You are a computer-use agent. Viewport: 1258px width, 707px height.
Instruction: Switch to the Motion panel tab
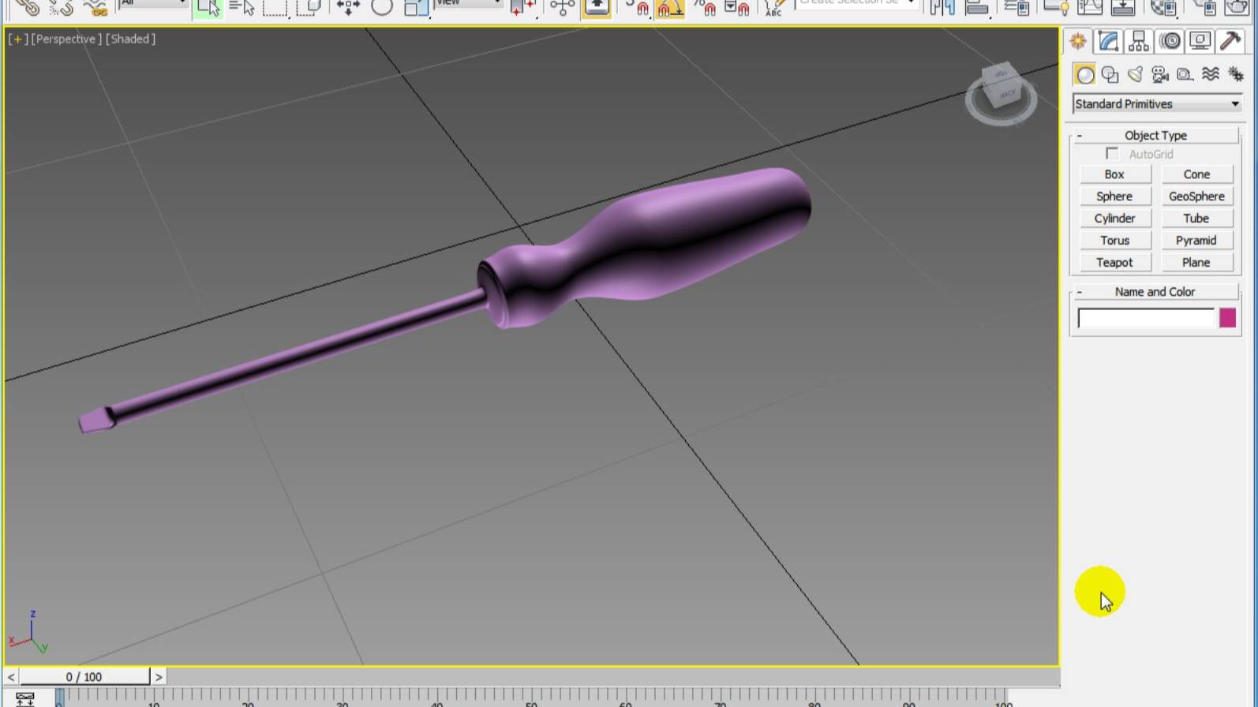coord(1170,41)
